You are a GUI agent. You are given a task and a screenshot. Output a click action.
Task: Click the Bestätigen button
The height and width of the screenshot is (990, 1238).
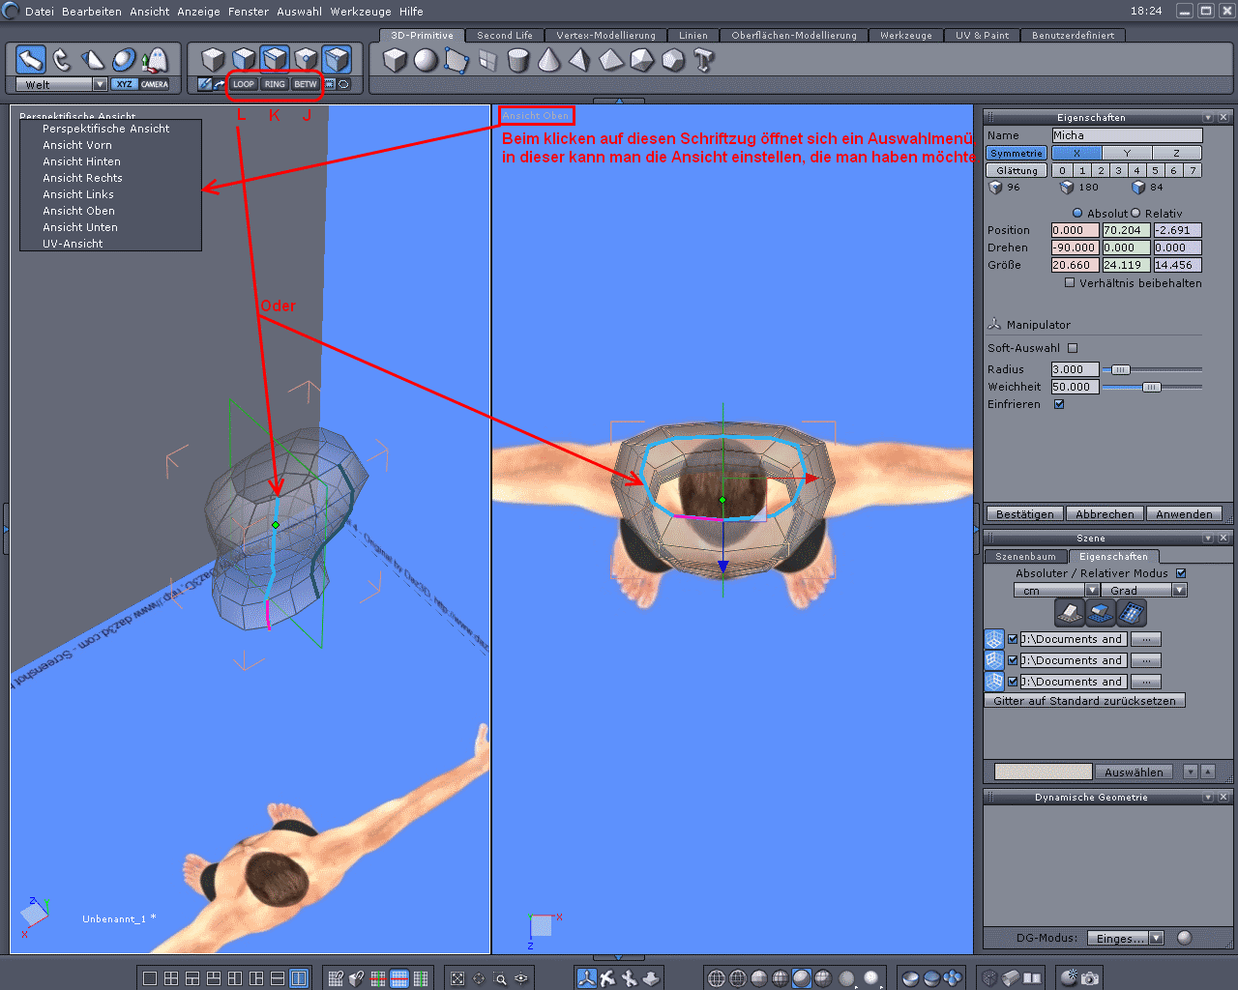(x=1024, y=514)
